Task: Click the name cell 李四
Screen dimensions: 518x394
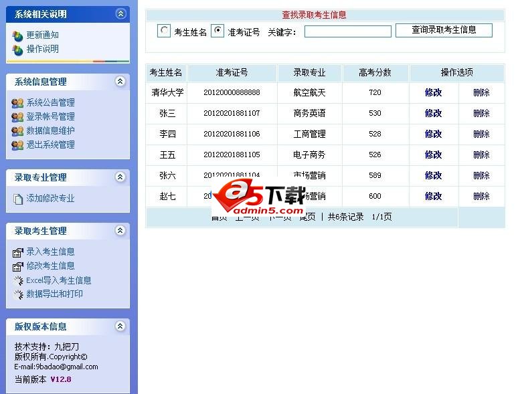Action: click(167, 134)
